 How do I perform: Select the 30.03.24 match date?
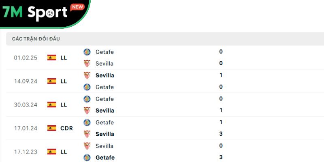coord(26,104)
